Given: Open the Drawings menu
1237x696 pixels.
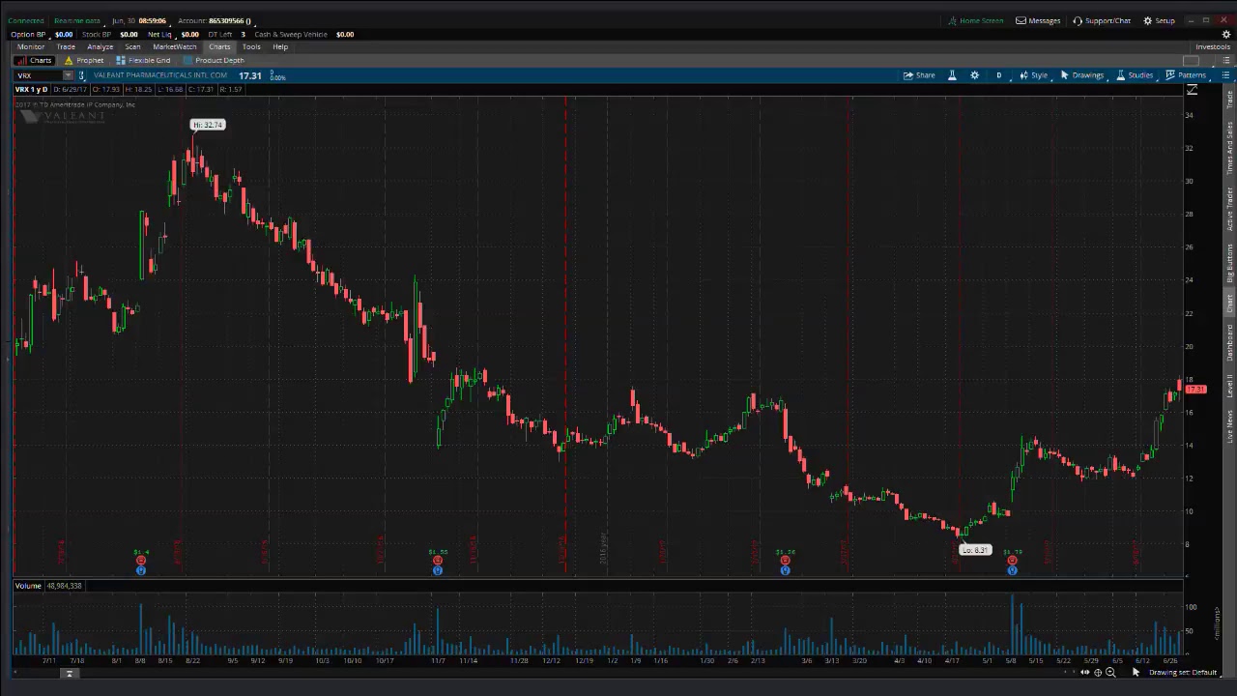Looking at the screenshot, I should (1081, 75).
